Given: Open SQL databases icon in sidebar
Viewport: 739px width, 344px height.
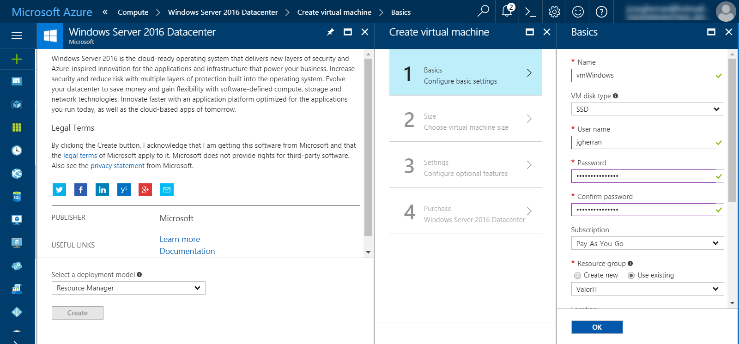Looking at the screenshot, I should pos(17,197).
